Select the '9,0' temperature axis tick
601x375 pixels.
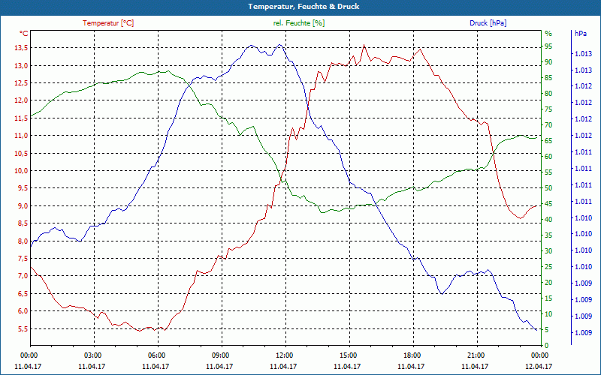23,205
